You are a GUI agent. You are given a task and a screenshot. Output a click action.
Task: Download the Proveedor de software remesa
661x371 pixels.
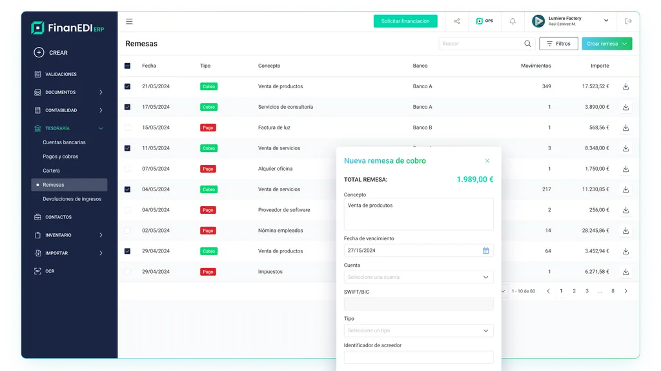click(625, 211)
